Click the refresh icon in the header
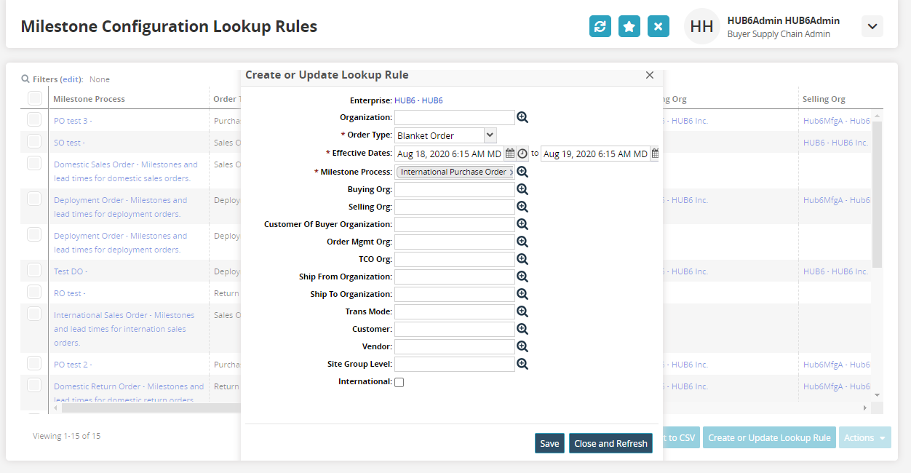Viewport: 911px width, 473px height. 600,27
